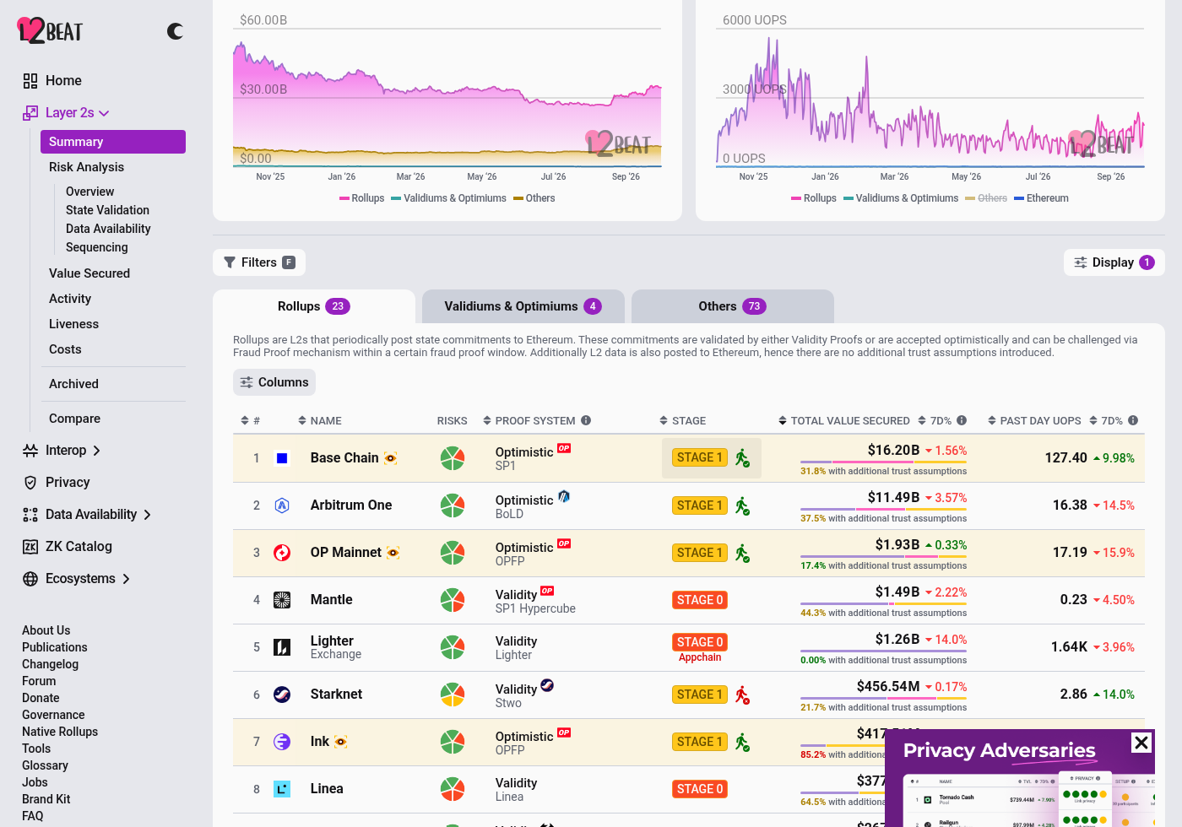Screen dimensions: 1182x827
Task: Open Value Secured page
Action: pyautogui.click(x=89, y=273)
